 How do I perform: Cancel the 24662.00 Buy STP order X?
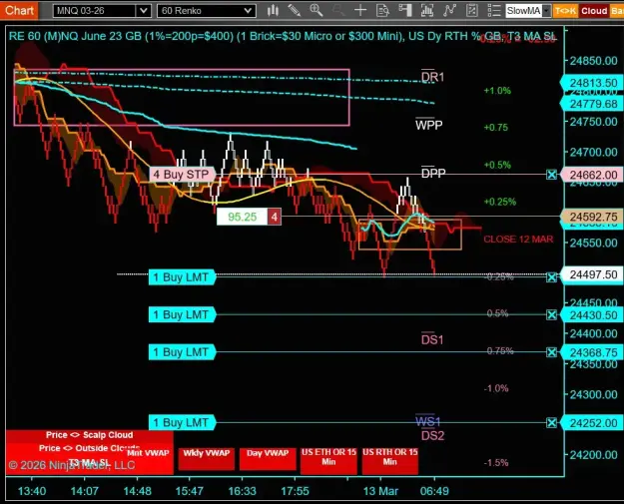click(551, 175)
